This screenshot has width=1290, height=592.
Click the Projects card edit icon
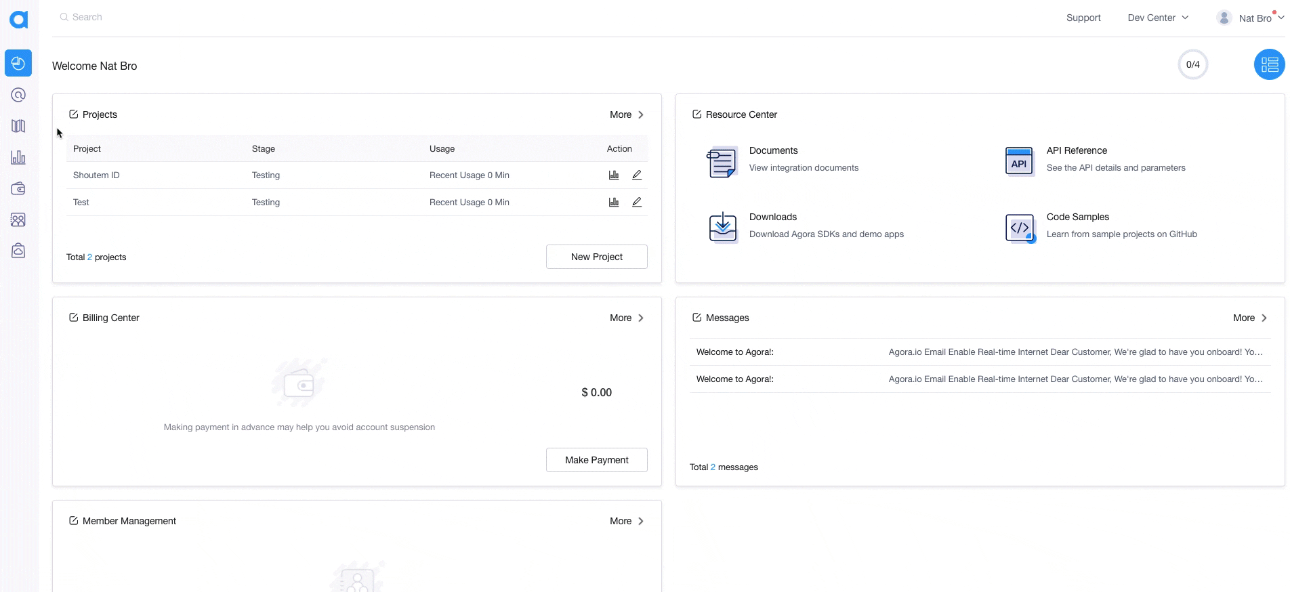[x=74, y=114]
